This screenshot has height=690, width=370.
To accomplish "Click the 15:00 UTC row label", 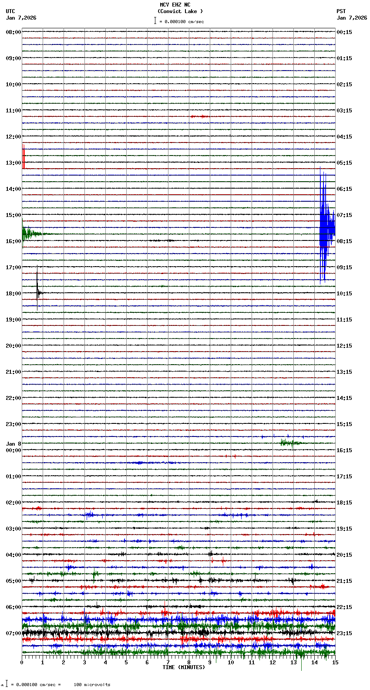I will (x=13, y=215).
